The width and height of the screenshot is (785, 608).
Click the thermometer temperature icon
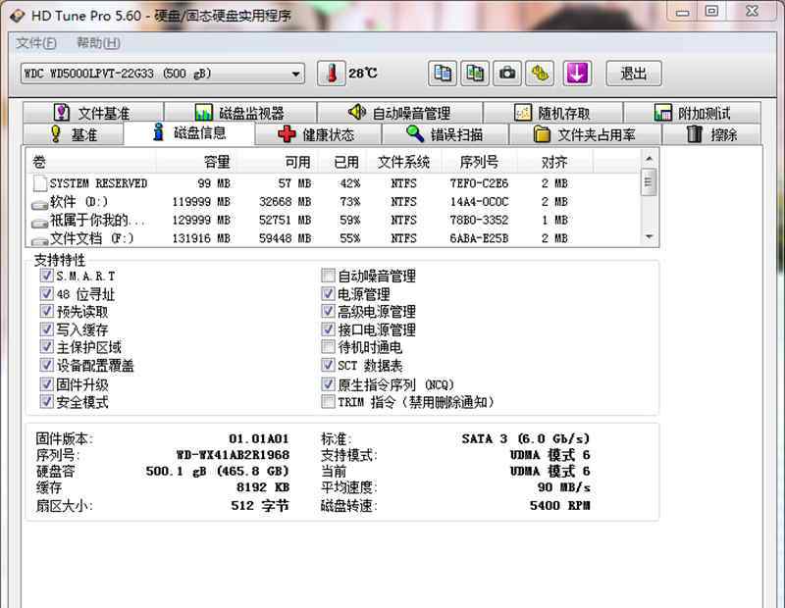pos(332,74)
